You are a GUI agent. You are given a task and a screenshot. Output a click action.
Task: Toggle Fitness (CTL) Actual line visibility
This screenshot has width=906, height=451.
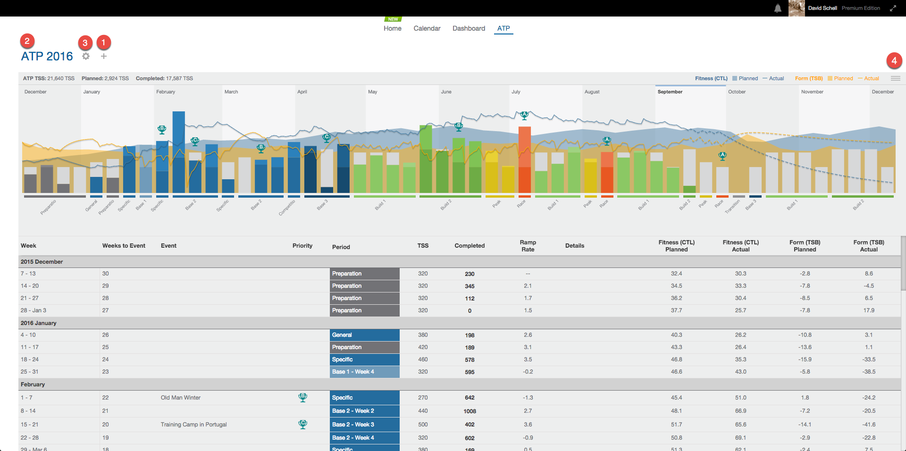point(774,78)
